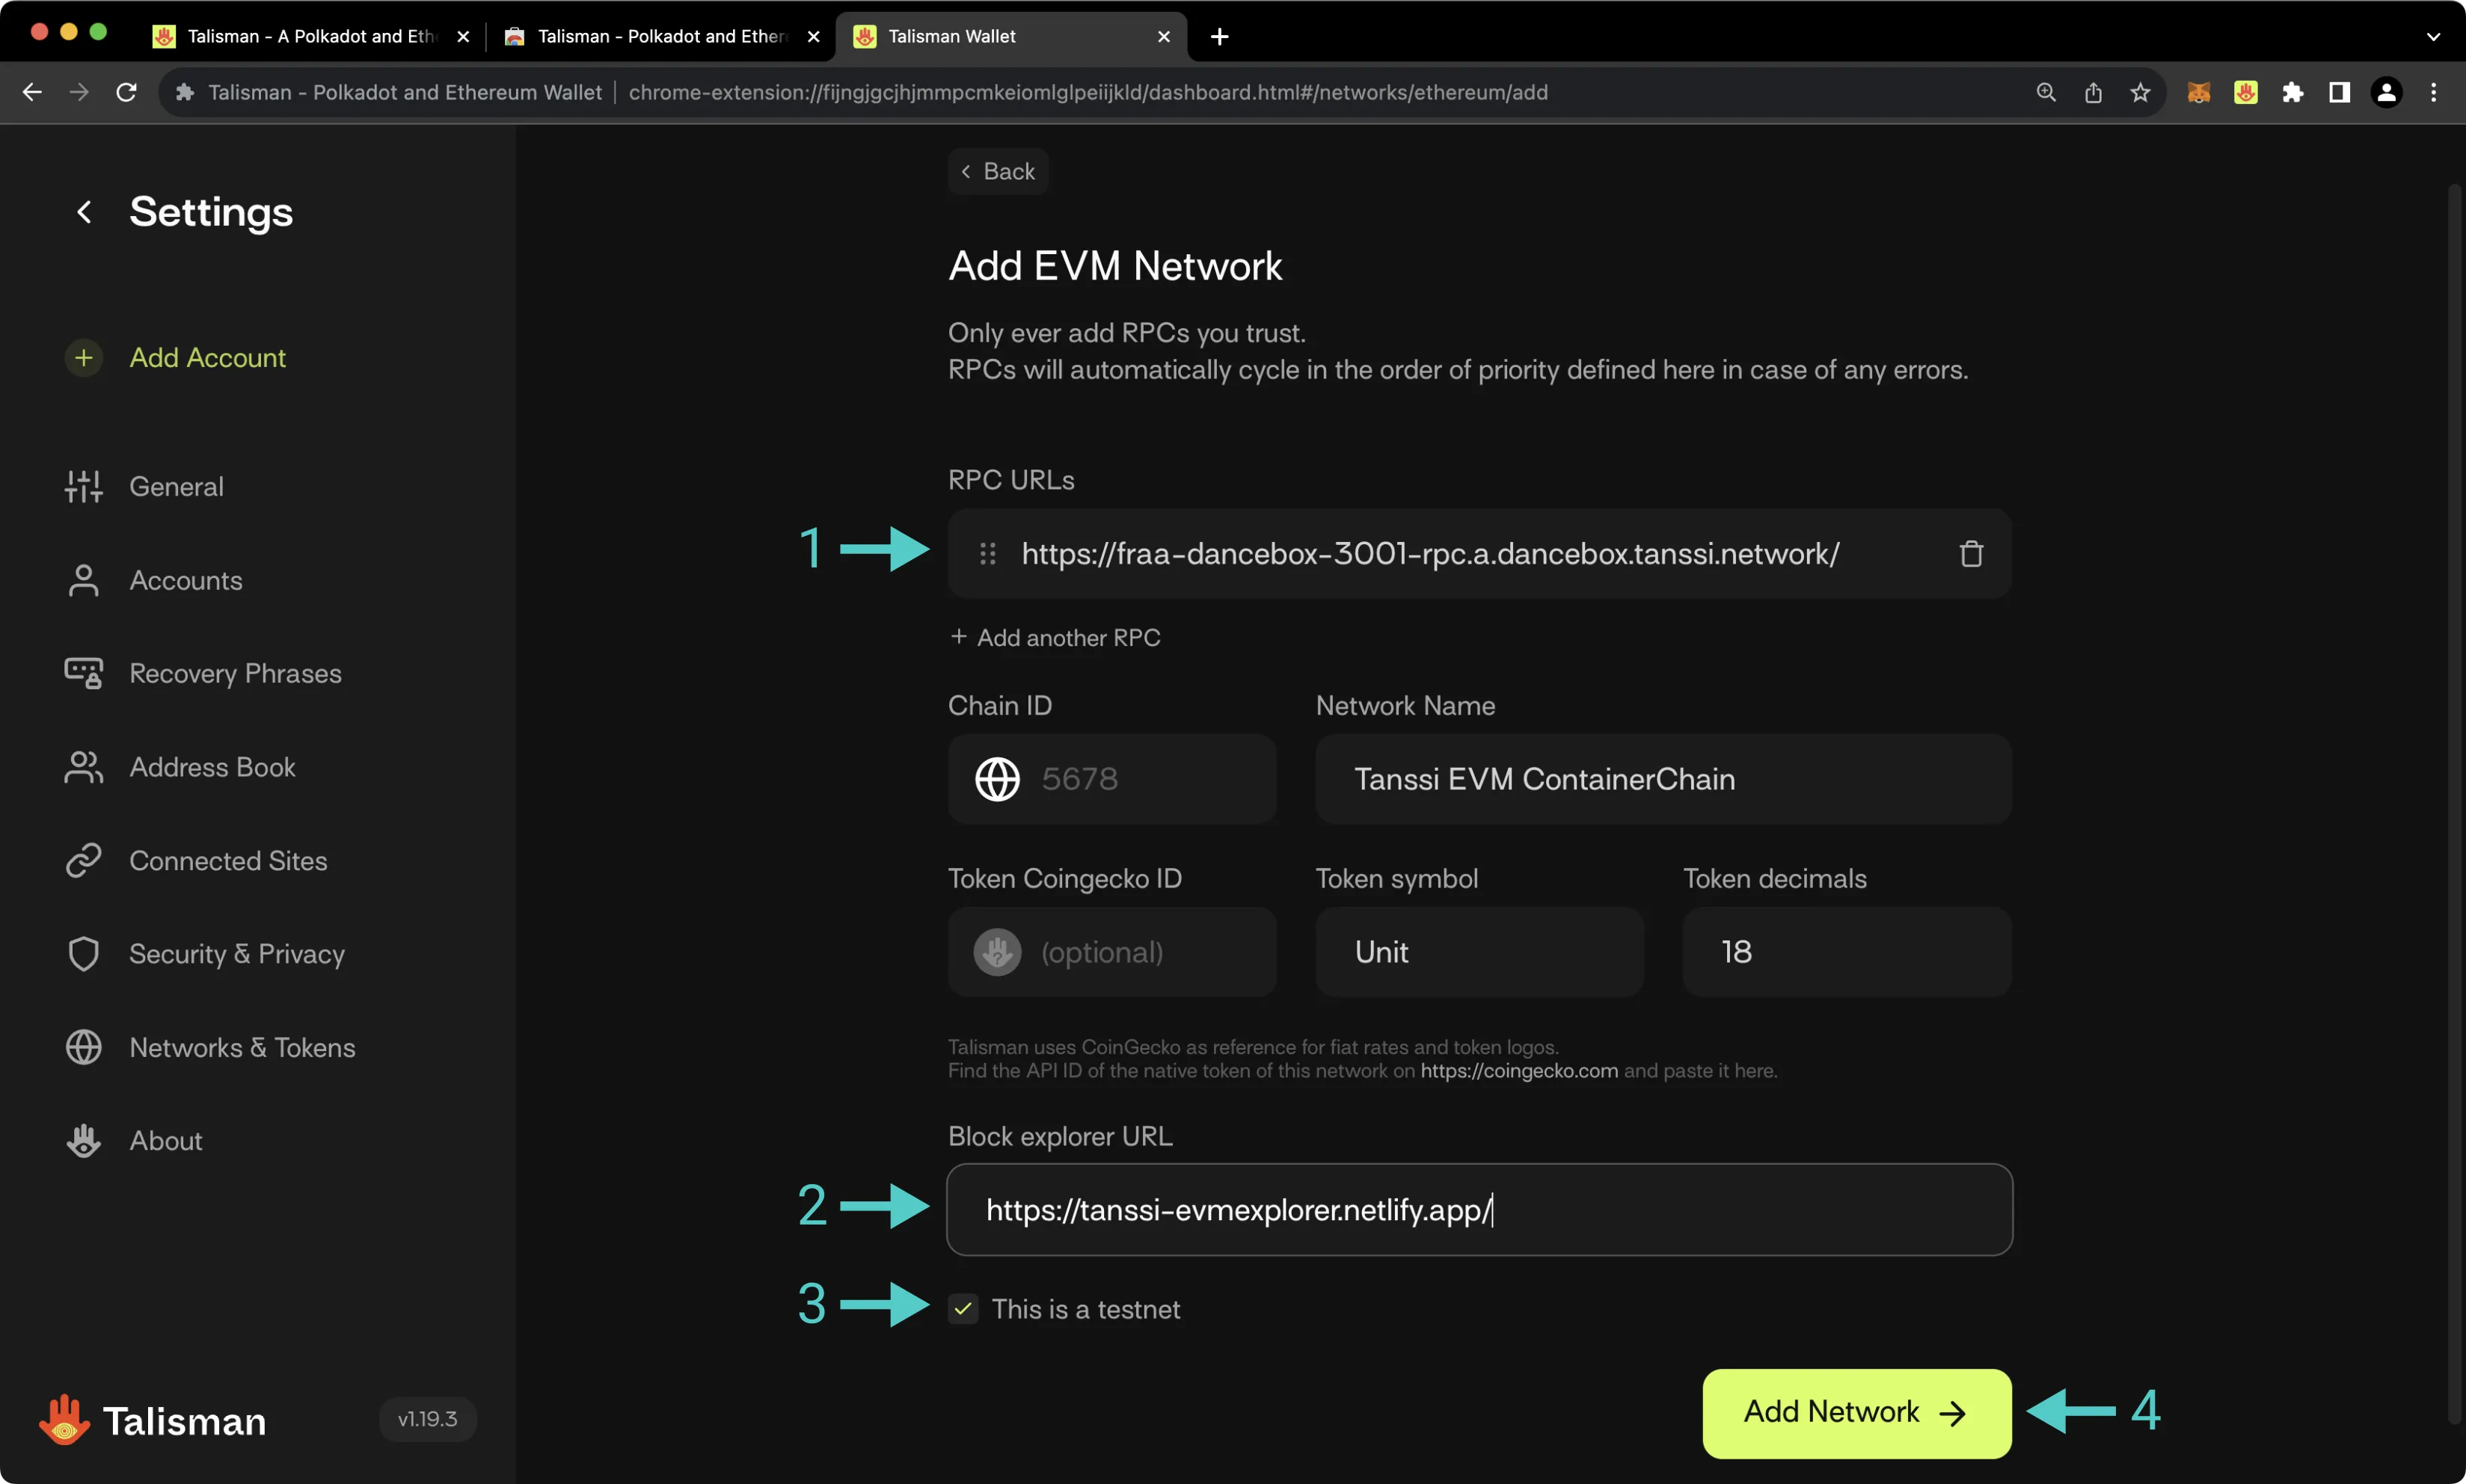Viewport: 2466px width, 1484px height.
Task: Open General settings
Action: tap(177, 487)
